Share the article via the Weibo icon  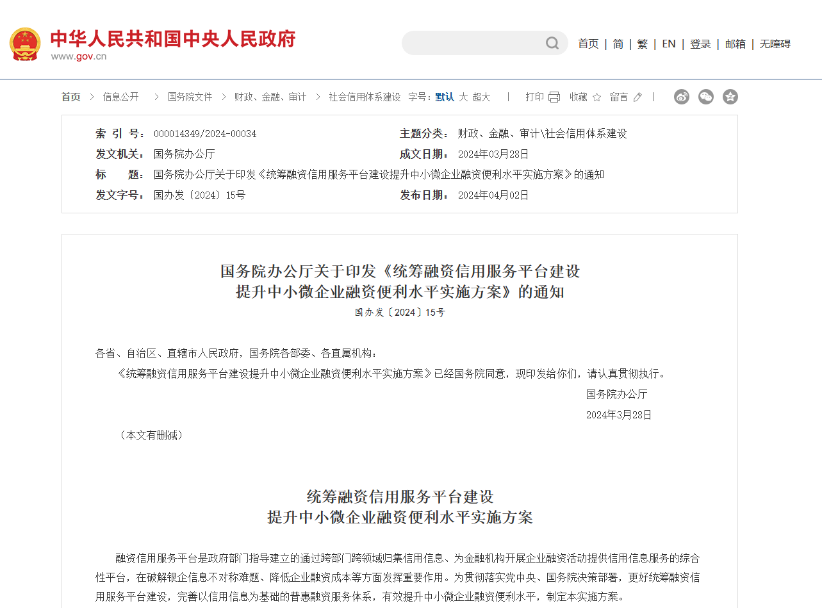point(681,97)
